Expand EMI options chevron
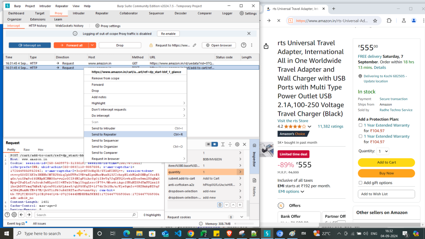The width and height of the screenshot is (425, 239). point(302,192)
